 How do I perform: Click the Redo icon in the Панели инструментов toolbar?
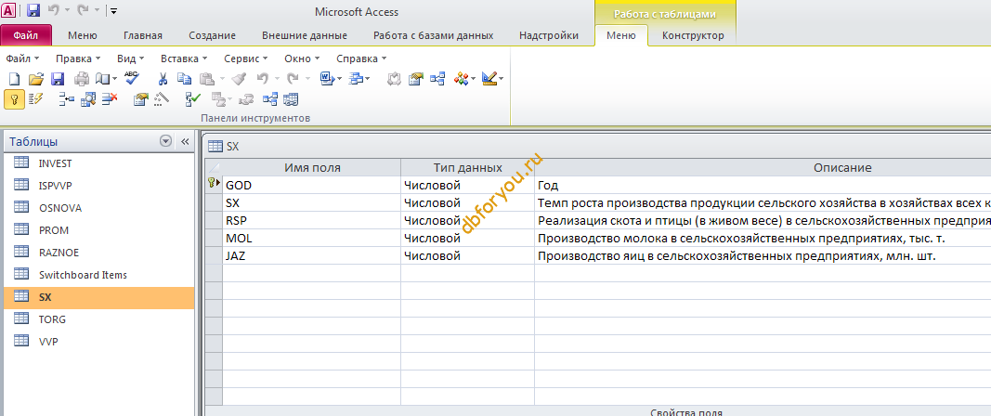293,79
